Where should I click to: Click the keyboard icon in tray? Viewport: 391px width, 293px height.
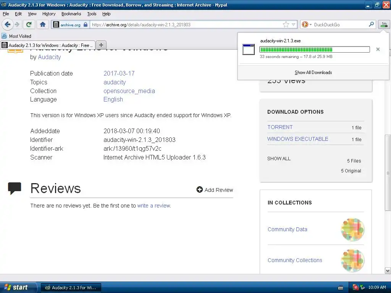pos(340,288)
